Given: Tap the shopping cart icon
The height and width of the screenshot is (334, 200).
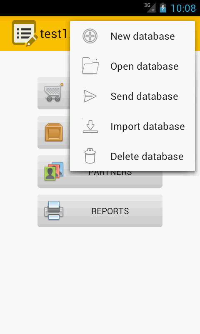Looking at the screenshot, I should [x=54, y=92].
